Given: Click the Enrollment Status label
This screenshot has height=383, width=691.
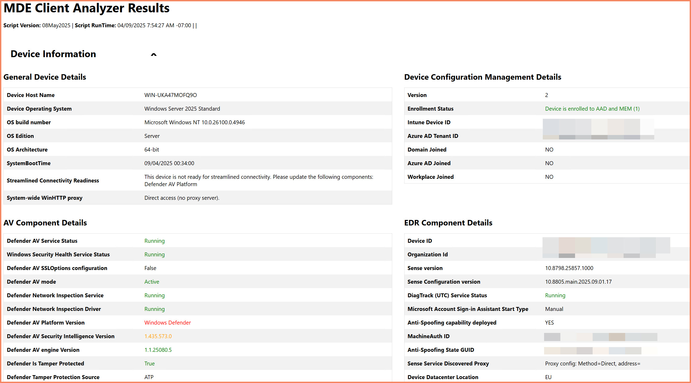Looking at the screenshot, I should [430, 109].
